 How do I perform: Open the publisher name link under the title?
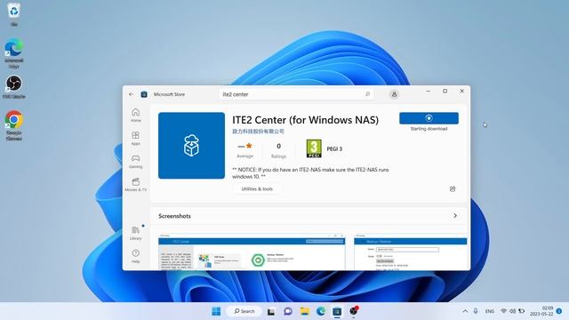[x=258, y=132]
